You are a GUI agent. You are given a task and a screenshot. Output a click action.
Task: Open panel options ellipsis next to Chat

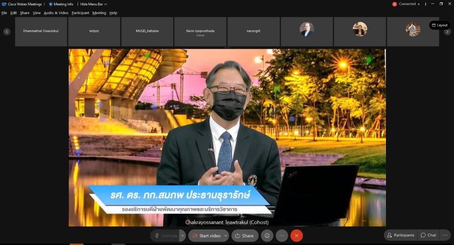445,235
